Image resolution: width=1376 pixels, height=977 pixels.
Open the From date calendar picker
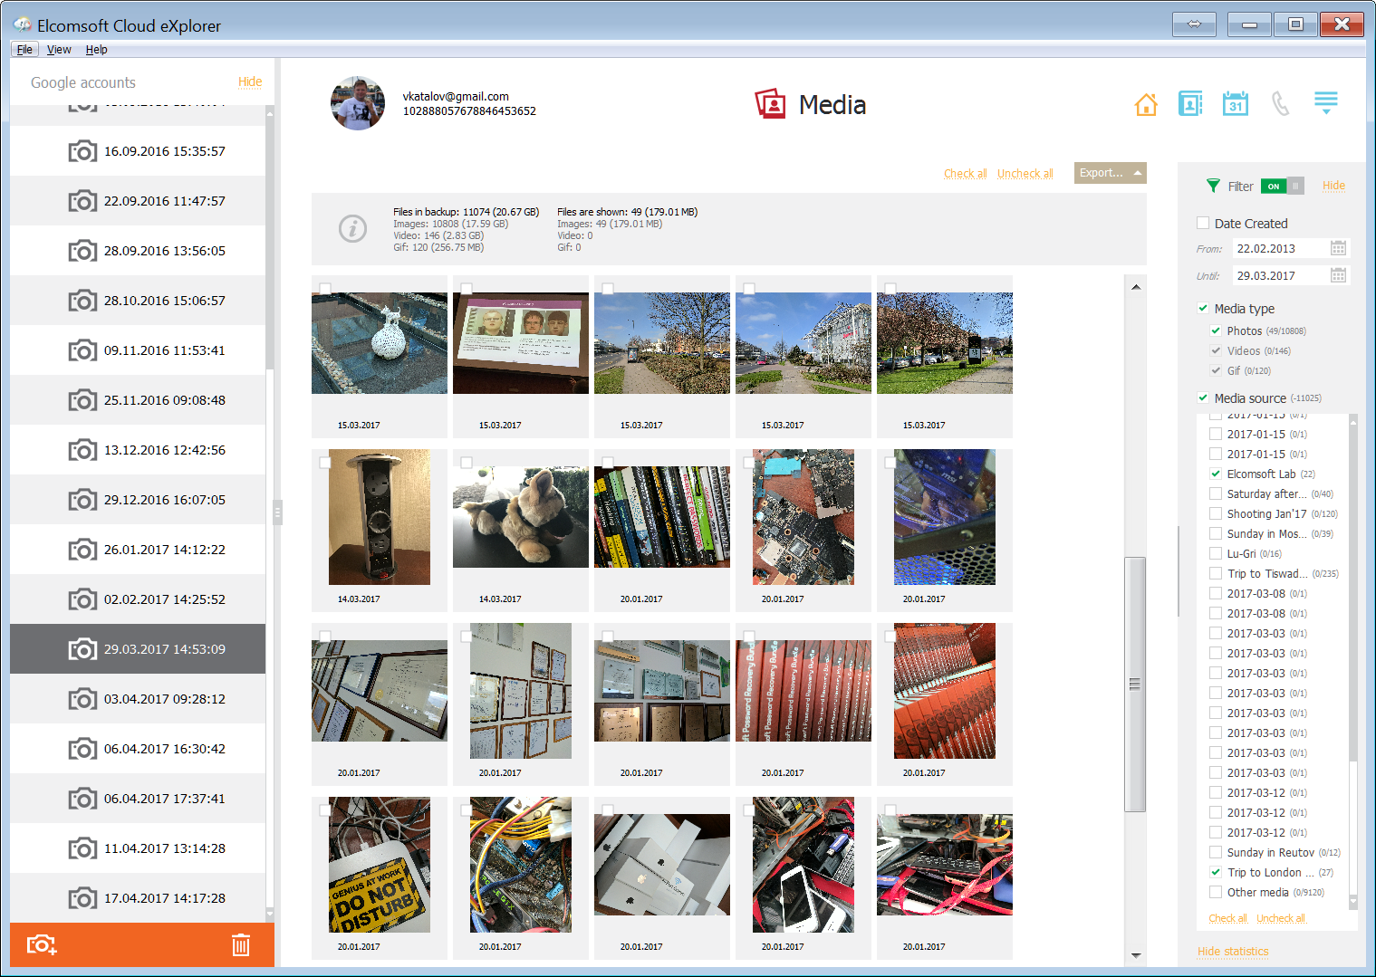click(x=1338, y=247)
